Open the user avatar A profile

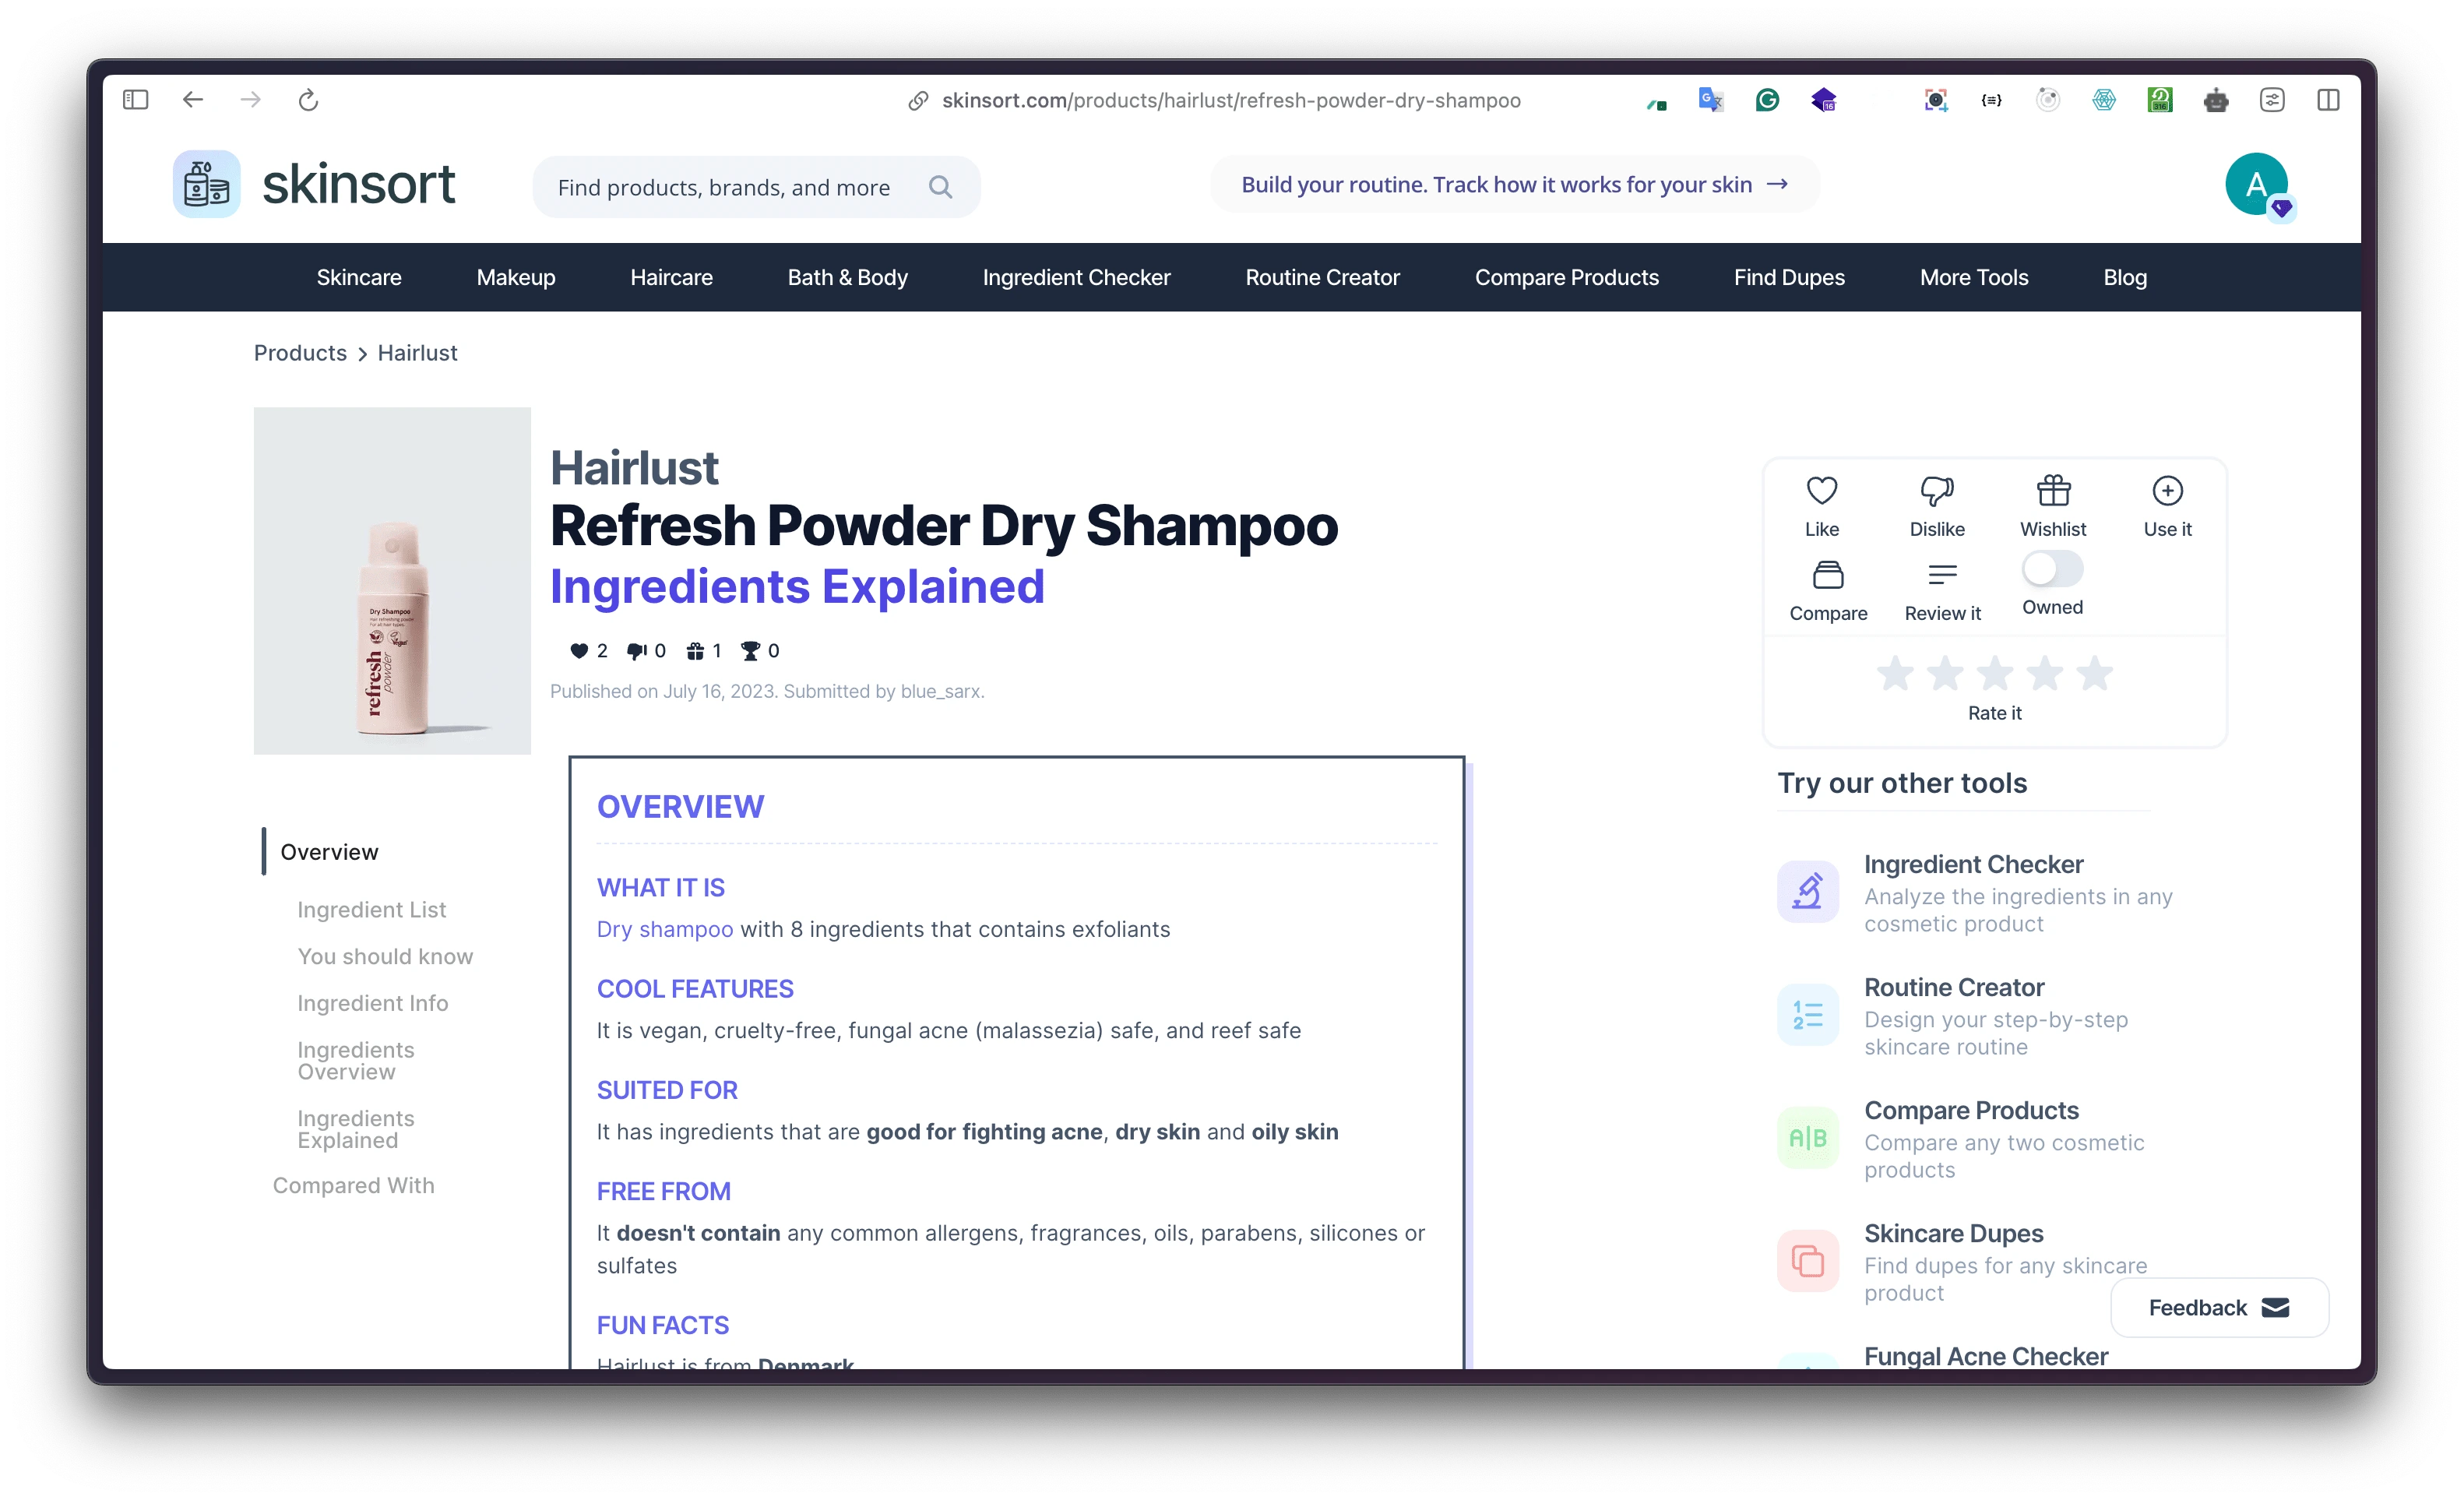2256,184
